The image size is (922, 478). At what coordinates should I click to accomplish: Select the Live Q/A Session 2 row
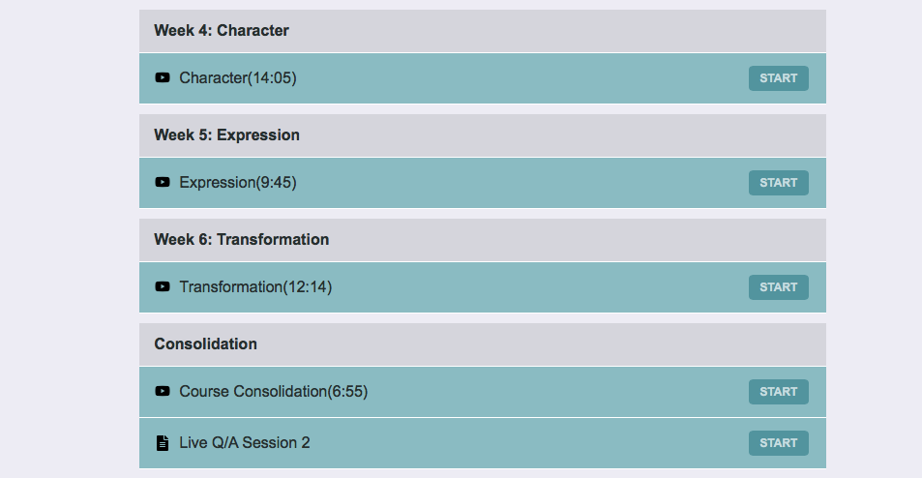pos(482,443)
